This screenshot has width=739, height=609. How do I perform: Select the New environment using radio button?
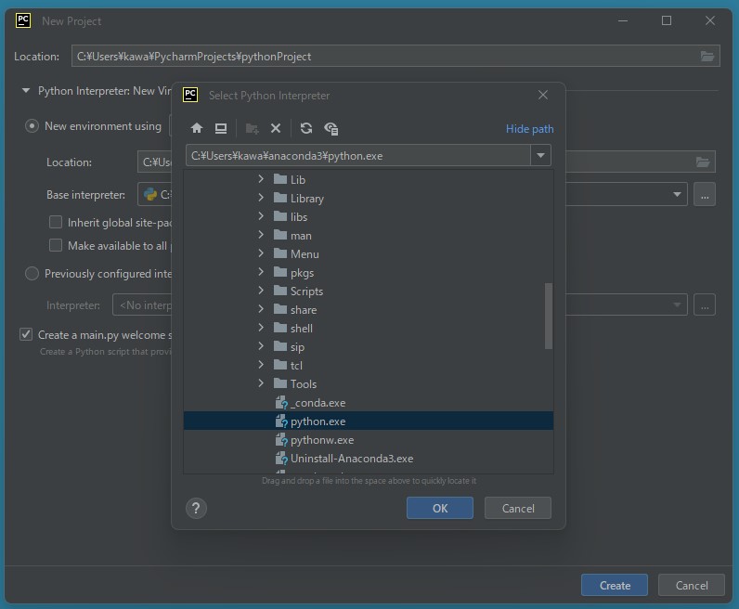point(32,126)
